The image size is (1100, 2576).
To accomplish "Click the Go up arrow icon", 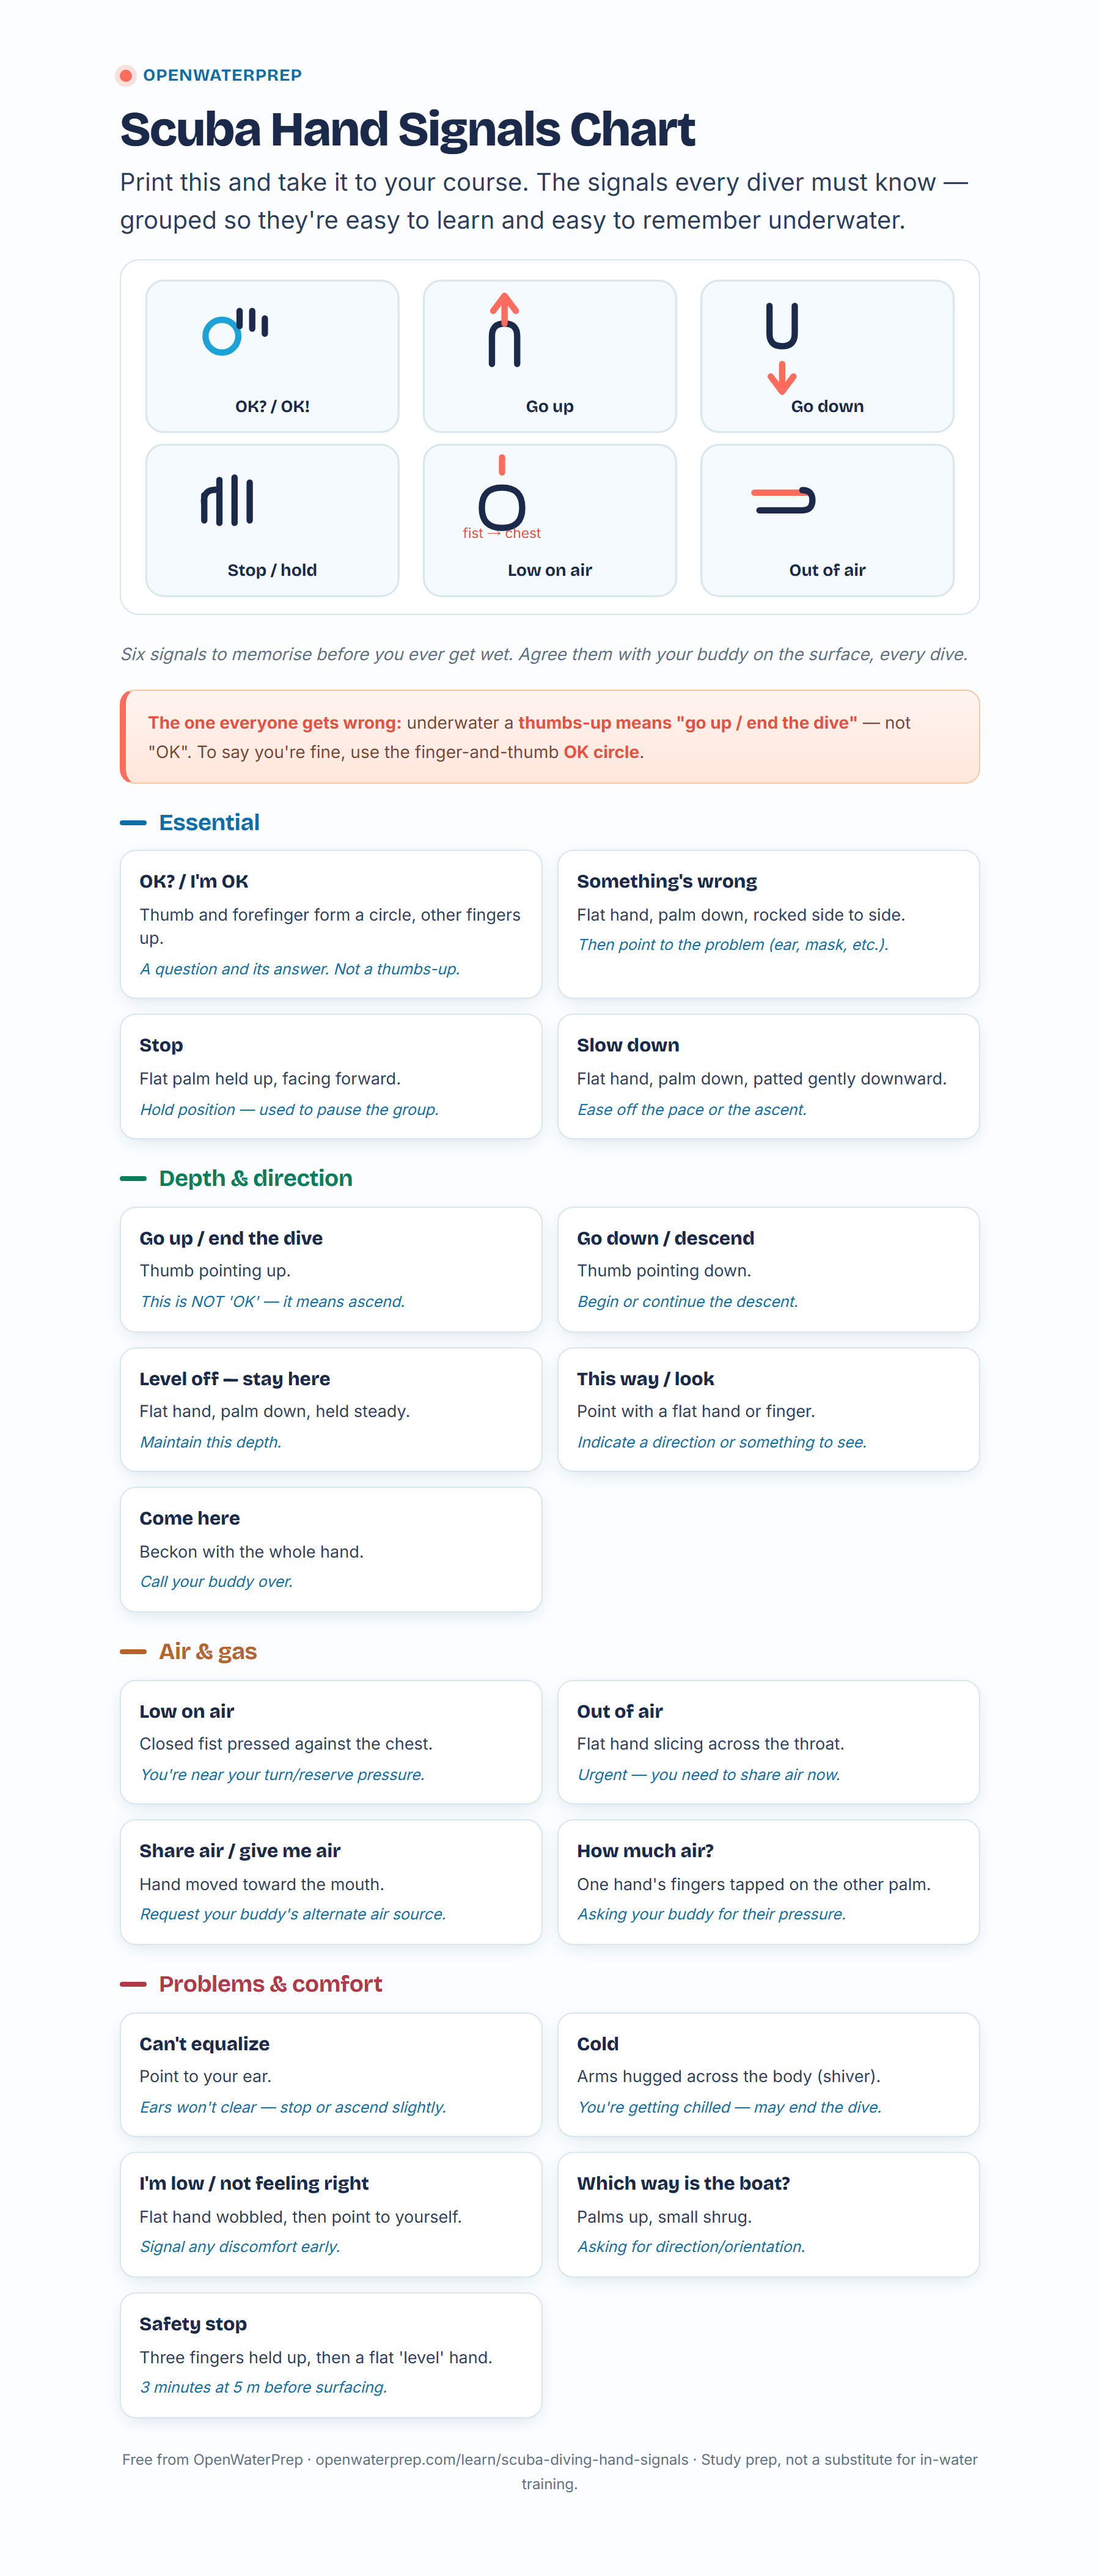I will pos(504,330).
